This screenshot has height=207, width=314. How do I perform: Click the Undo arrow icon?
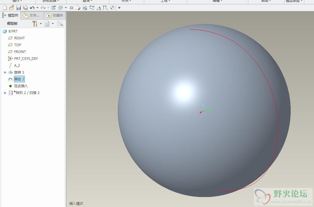pos(32,8)
